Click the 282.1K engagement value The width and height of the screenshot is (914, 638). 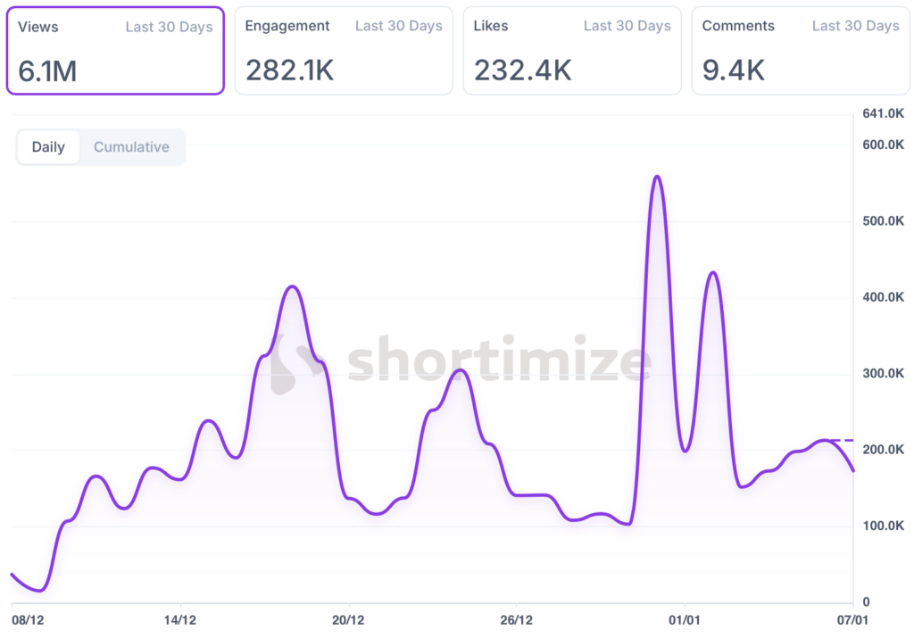coord(289,70)
